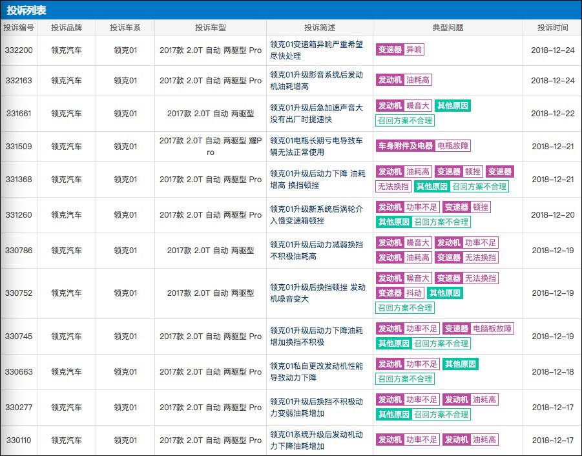Click complaint number 331260
Viewport: 582px width, 456px height.
pos(19,215)
